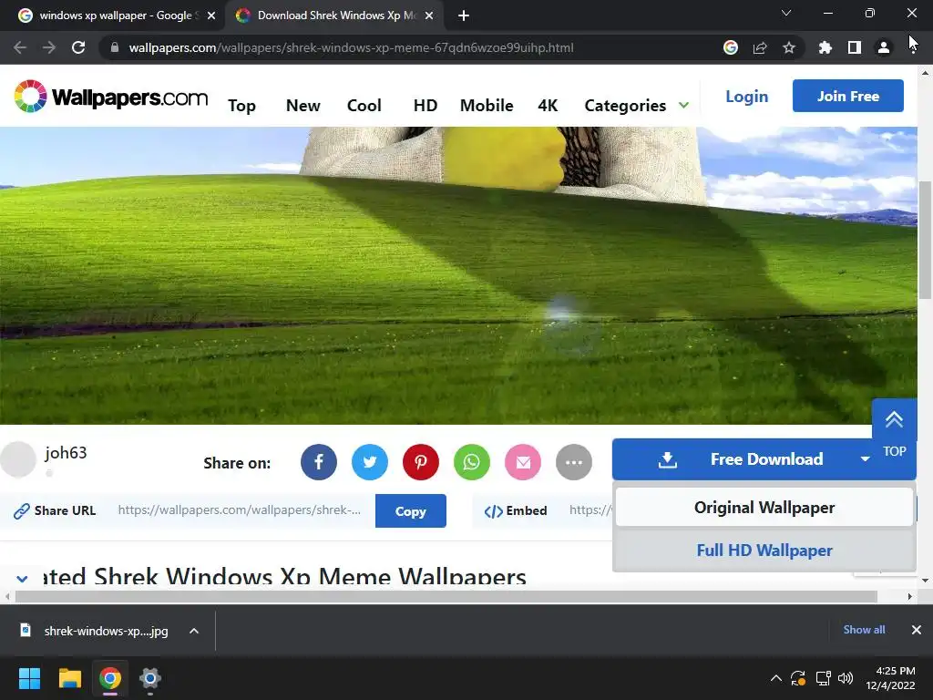Go forward in browser history

[49, 47]
